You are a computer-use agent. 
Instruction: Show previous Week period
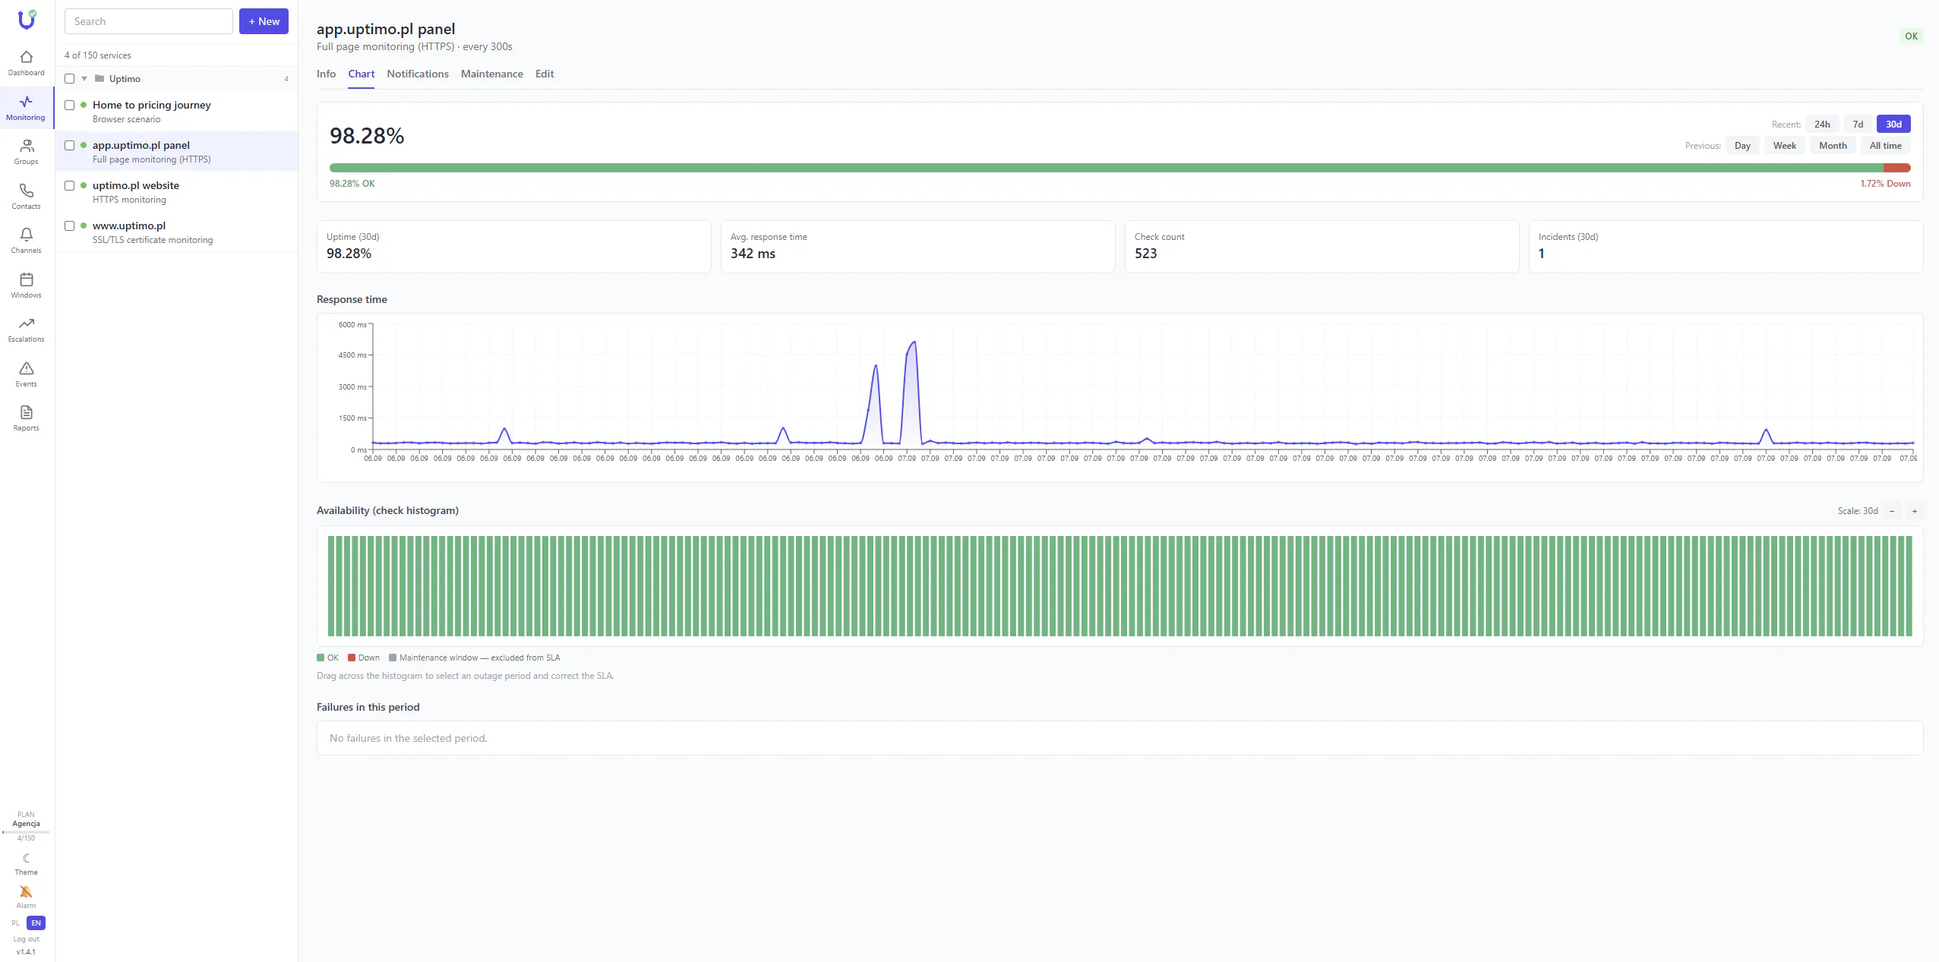pos(1785,146)
